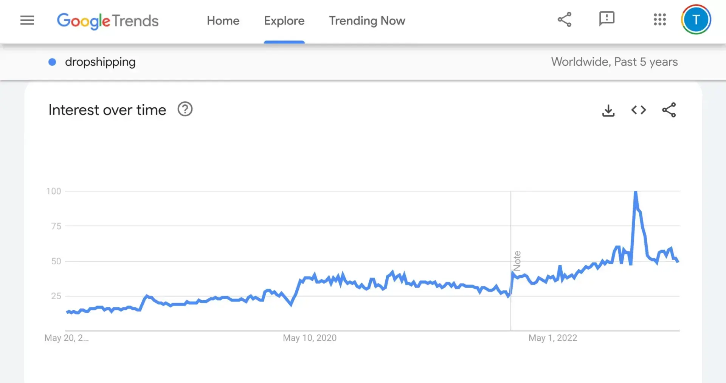Download the interest chart as CSV
Viewport: 726px width, 383px height.
(608, 110)
